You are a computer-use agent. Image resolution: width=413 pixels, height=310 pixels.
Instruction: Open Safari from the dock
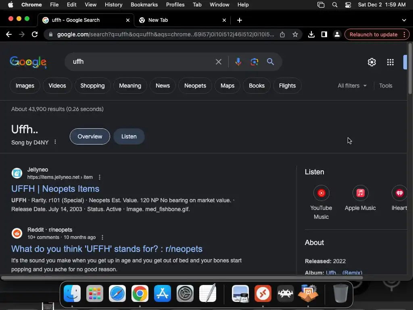pyautogui.click(x=117, y=293)
